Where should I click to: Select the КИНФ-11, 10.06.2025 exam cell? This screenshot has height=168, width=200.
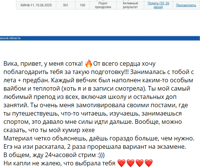(x=36, y=5)
